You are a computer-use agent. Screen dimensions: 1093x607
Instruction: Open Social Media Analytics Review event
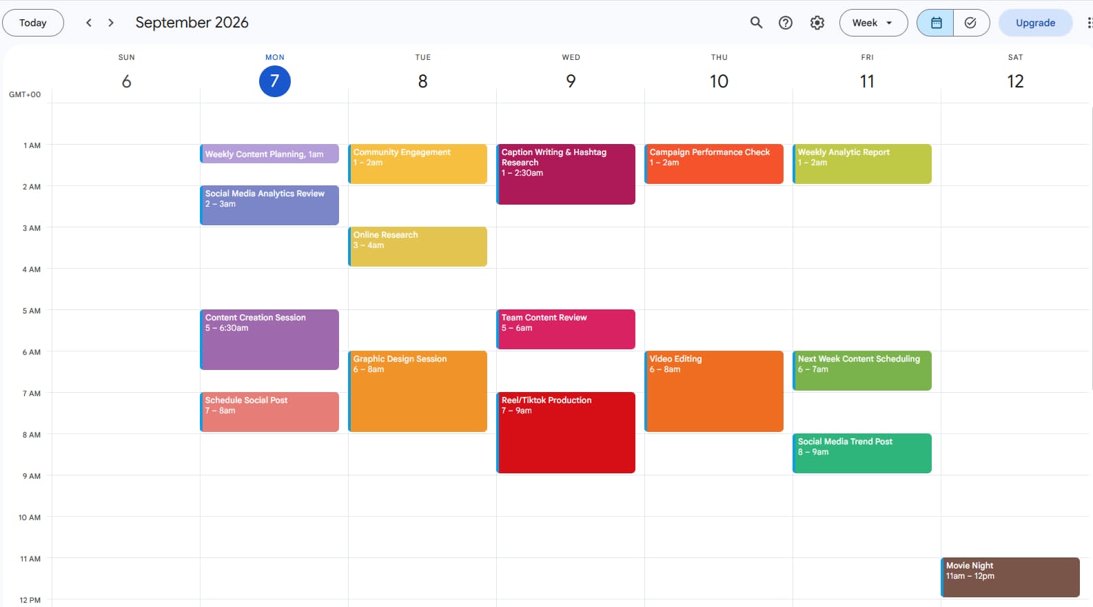coord(269,205)
